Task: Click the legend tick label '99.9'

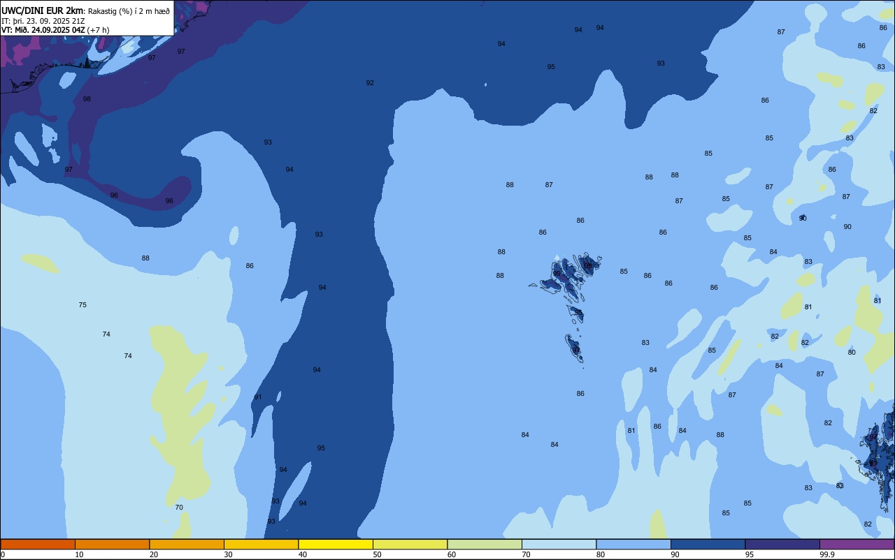Action: pyautogui.click(x=827, y=554)
